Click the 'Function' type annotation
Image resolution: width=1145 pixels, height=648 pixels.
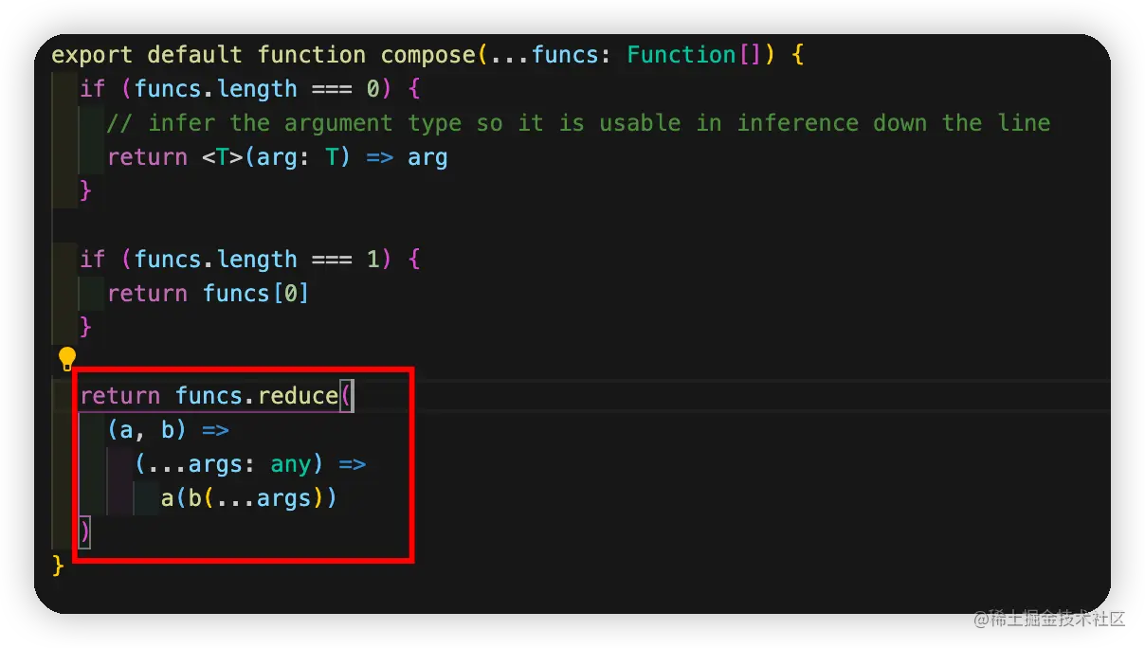click(682, 55)
